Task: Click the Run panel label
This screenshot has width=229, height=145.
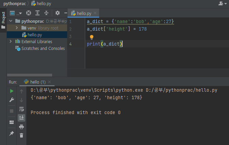Action: pyautogui.click(x=13, y=82)
